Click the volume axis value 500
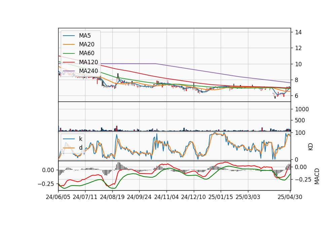Screen dimensions: 323x232 300,120
